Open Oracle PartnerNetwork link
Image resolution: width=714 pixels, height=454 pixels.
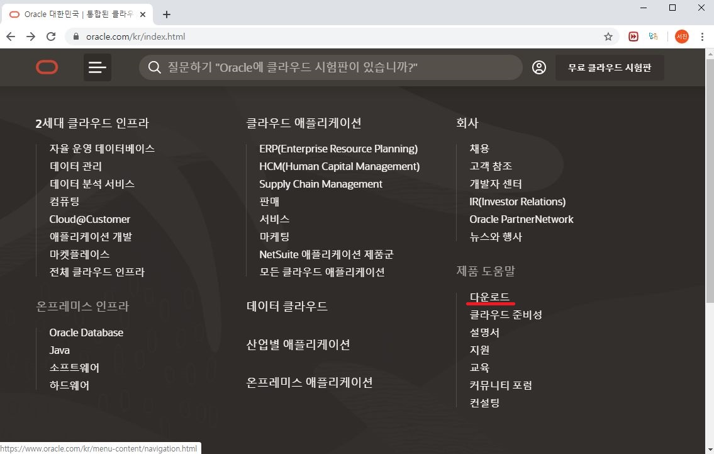point(522,219)
